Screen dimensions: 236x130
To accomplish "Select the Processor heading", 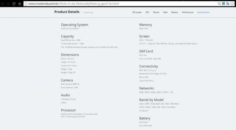I will tap(68, 110).
